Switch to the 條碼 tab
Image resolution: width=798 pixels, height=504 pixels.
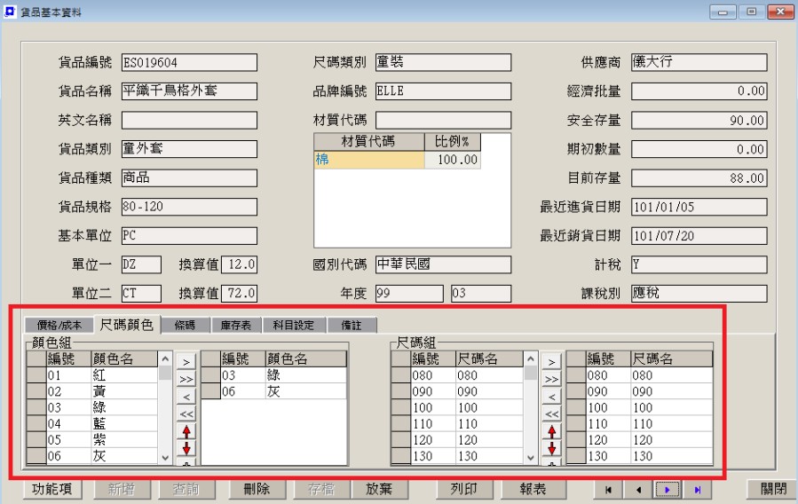tap(185, 325)
